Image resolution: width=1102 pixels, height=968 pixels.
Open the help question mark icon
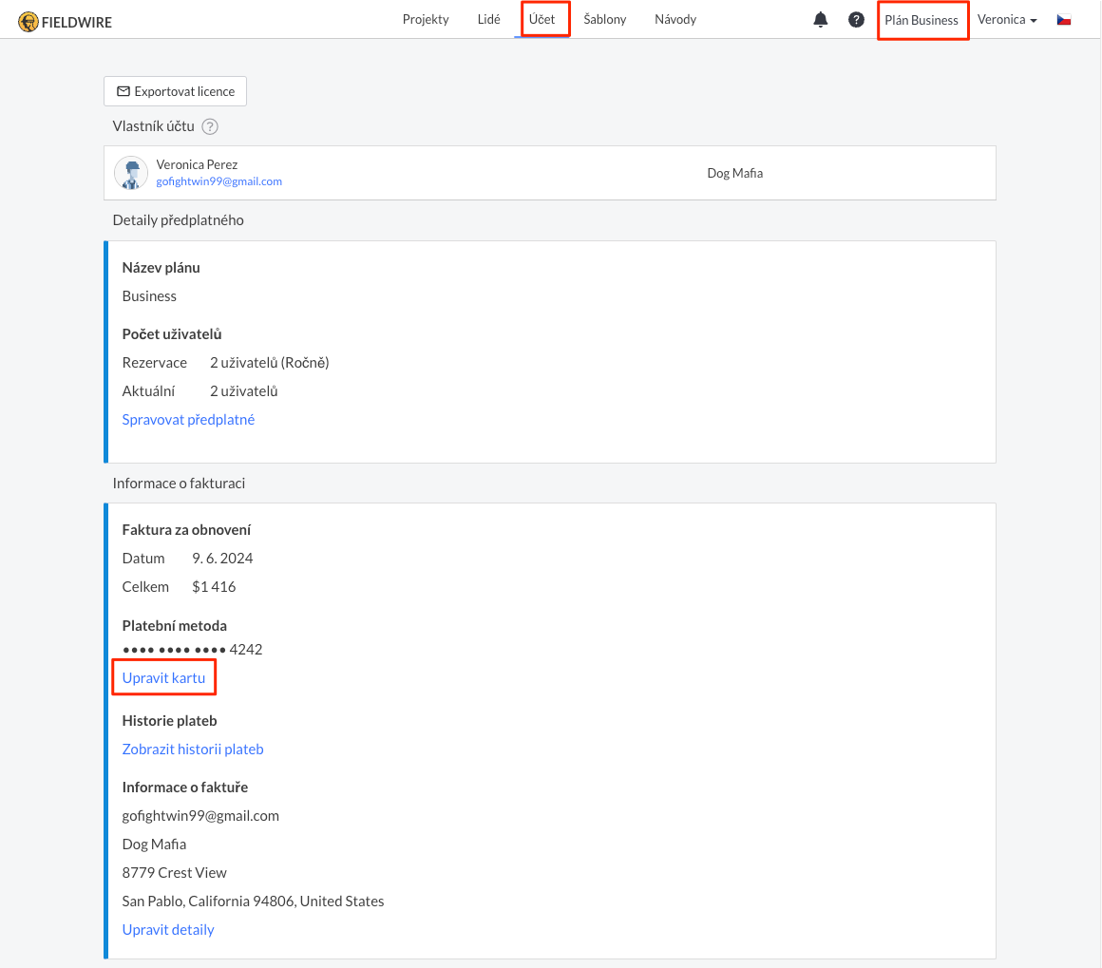click(x=856, y=20)
